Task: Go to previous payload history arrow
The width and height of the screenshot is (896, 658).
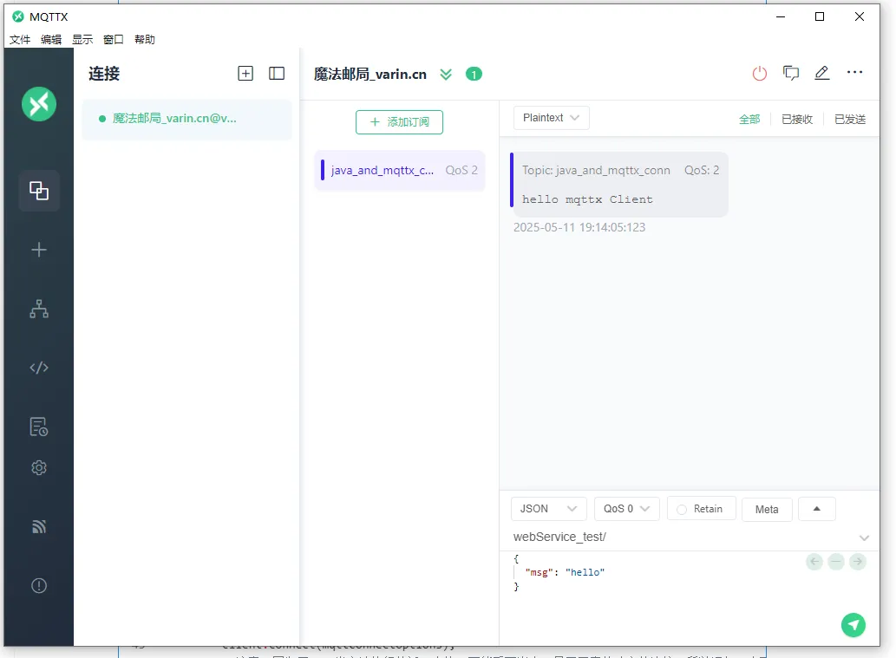Action: coord(814,562)
